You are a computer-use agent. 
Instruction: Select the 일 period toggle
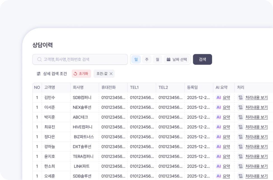point(136,59)
